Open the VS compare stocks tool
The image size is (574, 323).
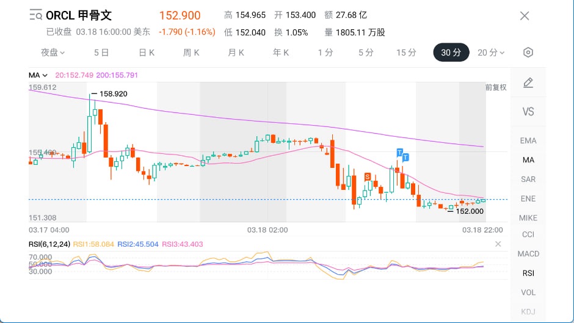(x=528, y=112)
